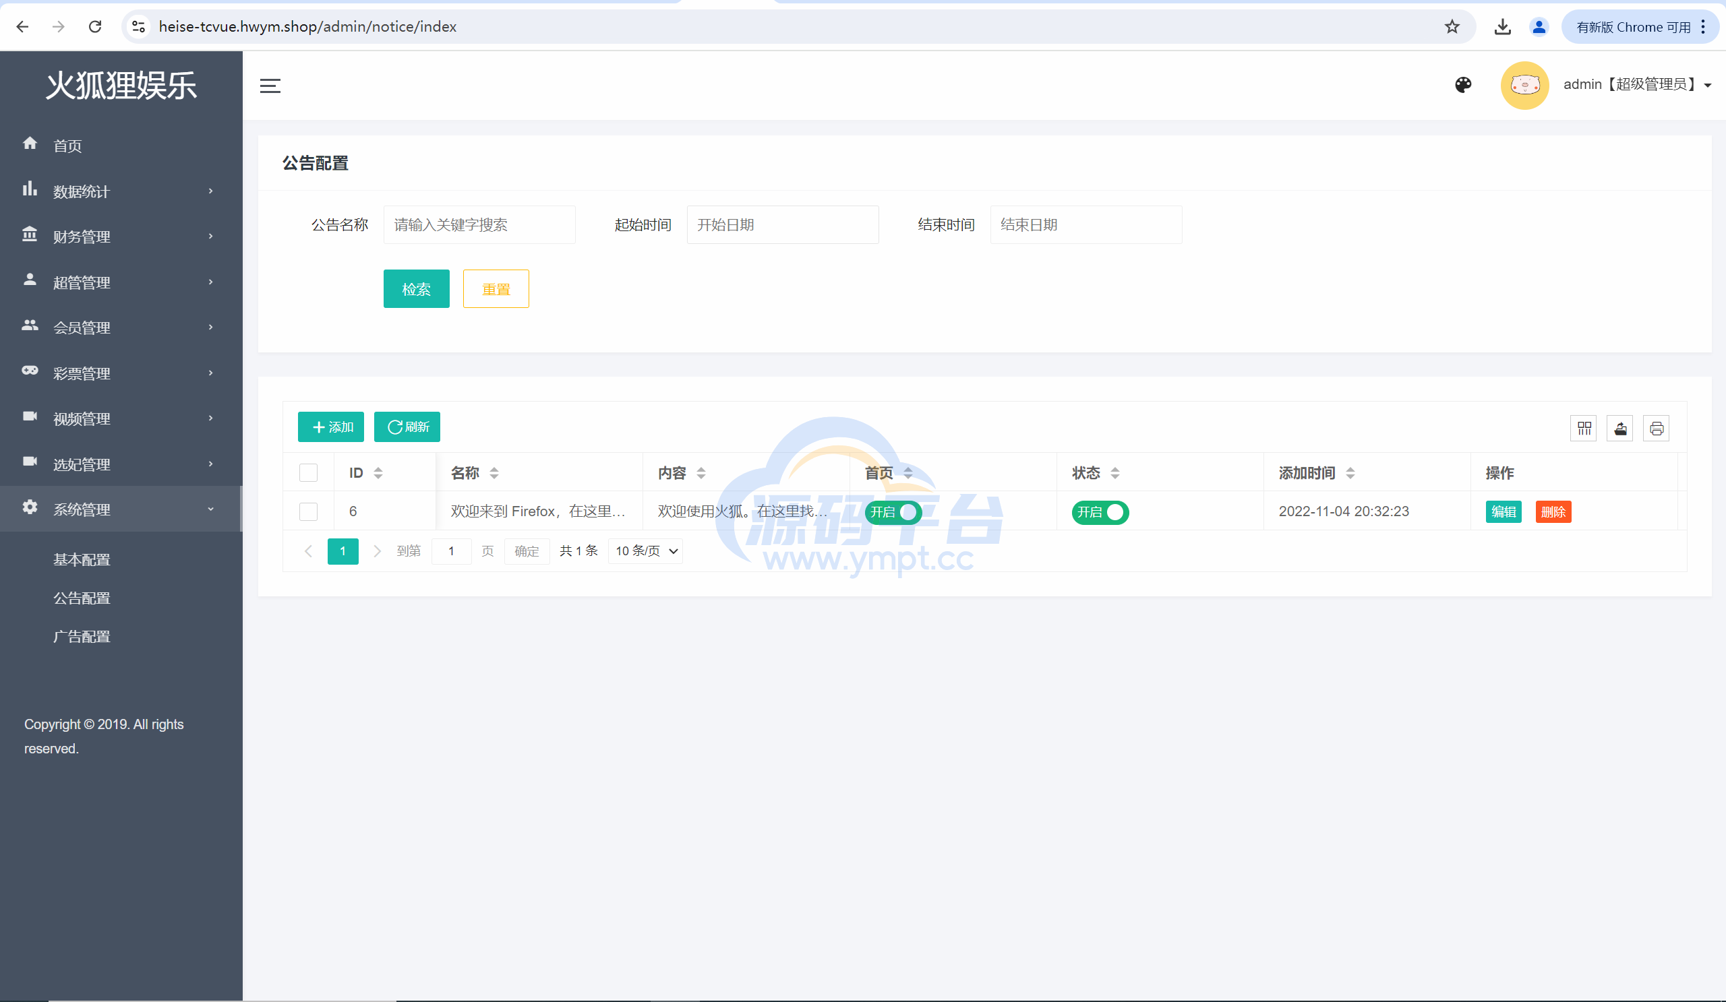Viewport: 1726px width, 1002px height.
Task: Click the previous page arrow
Action: pyautogui.click(x=308, y=552)
